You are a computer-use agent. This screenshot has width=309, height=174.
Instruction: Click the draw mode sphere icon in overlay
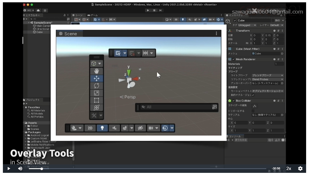point(74,128)
